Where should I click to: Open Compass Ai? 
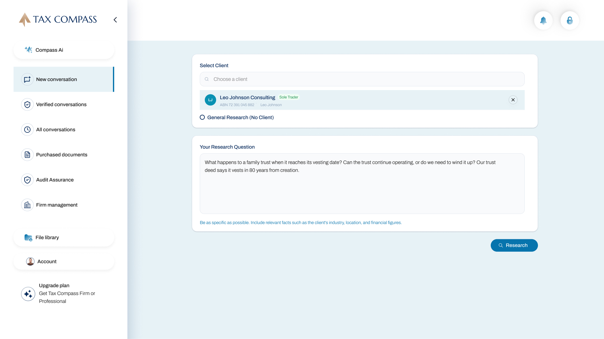64,50
